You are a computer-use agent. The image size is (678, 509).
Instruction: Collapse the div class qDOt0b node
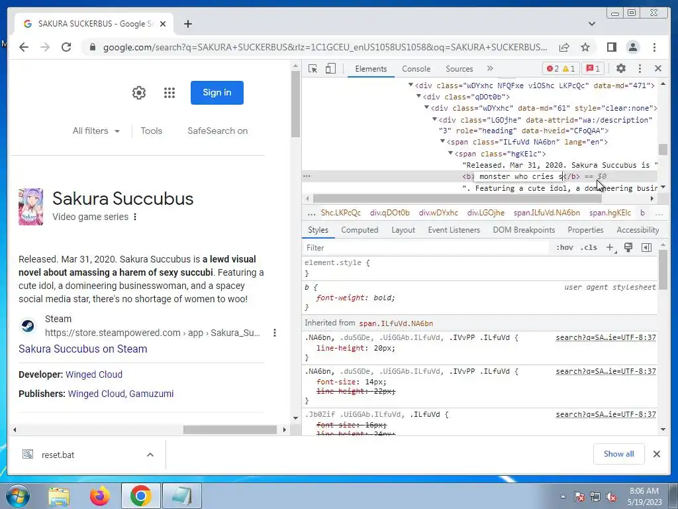(418, 96)
